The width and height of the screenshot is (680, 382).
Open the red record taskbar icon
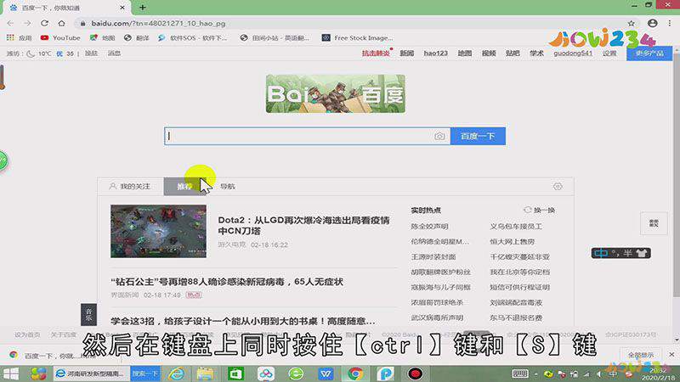pos(415,374)
